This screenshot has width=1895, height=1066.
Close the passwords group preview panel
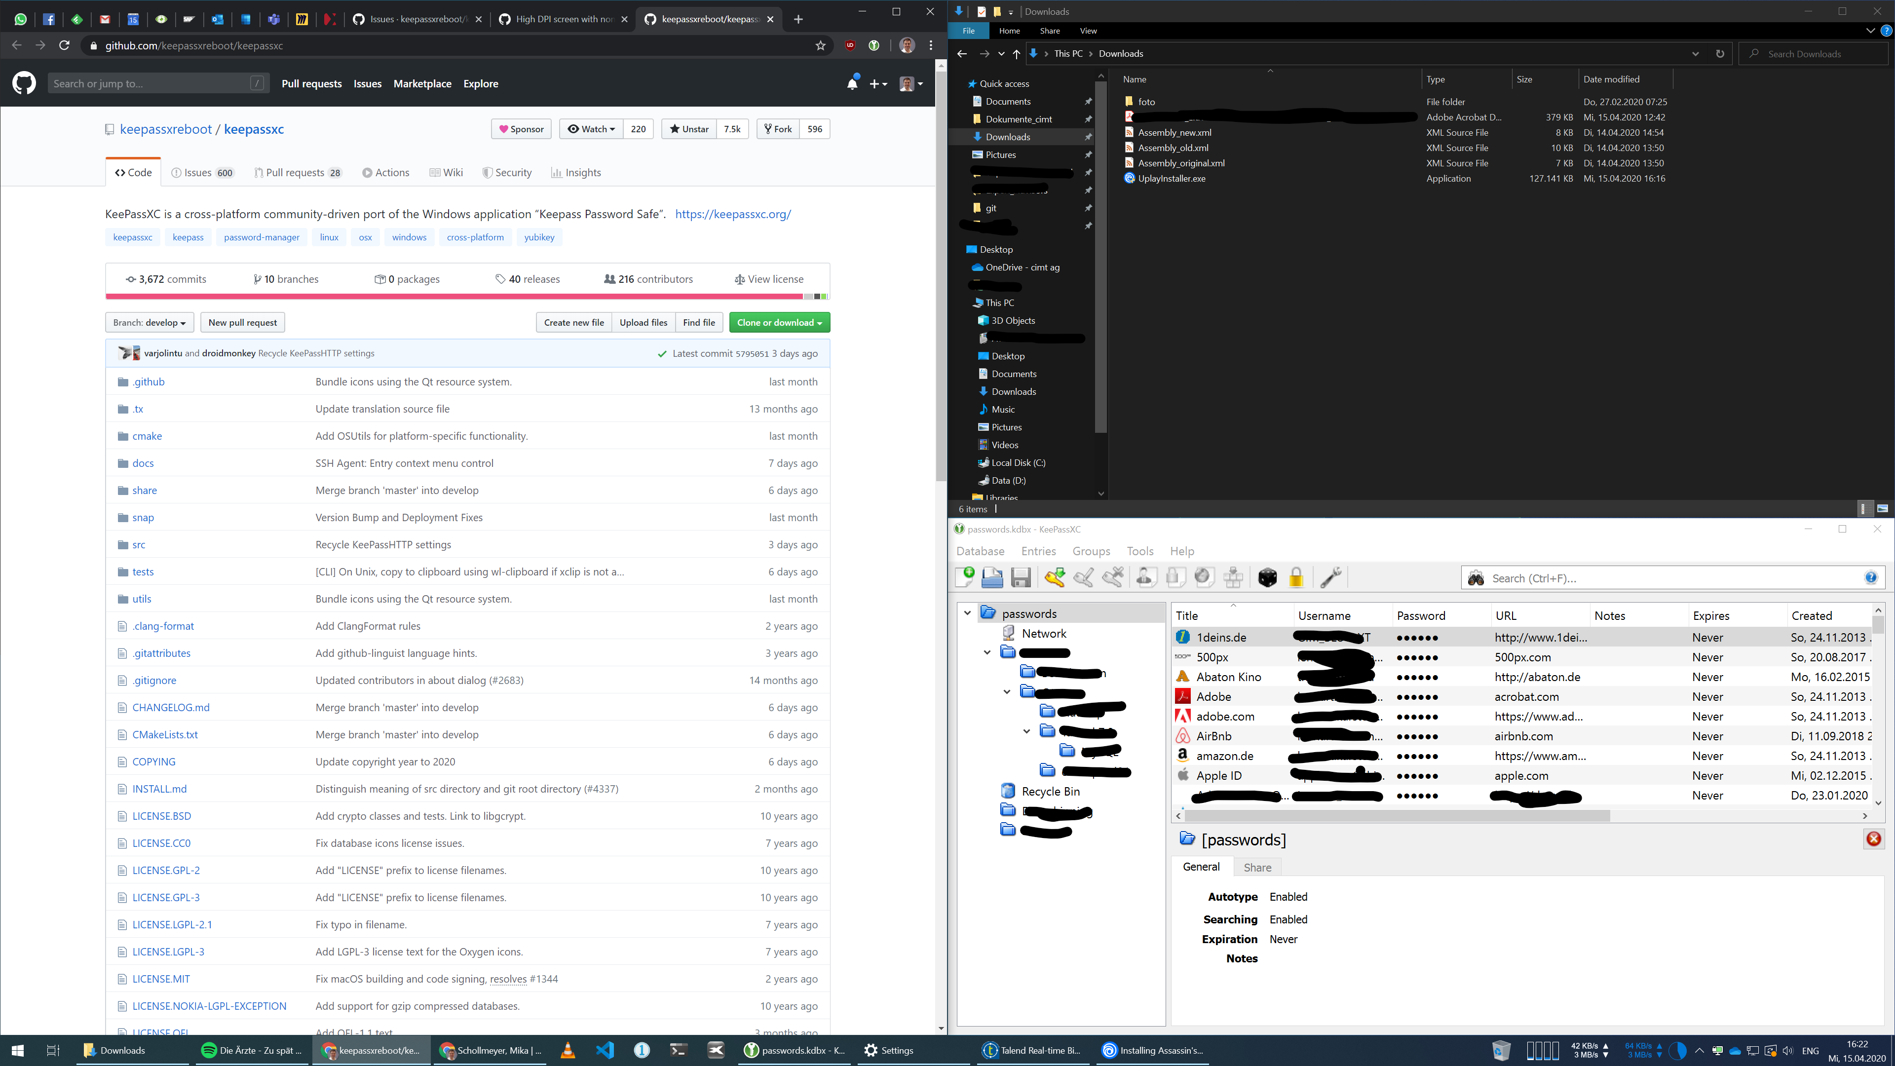pyautogui.click(x=1874, y=838)
